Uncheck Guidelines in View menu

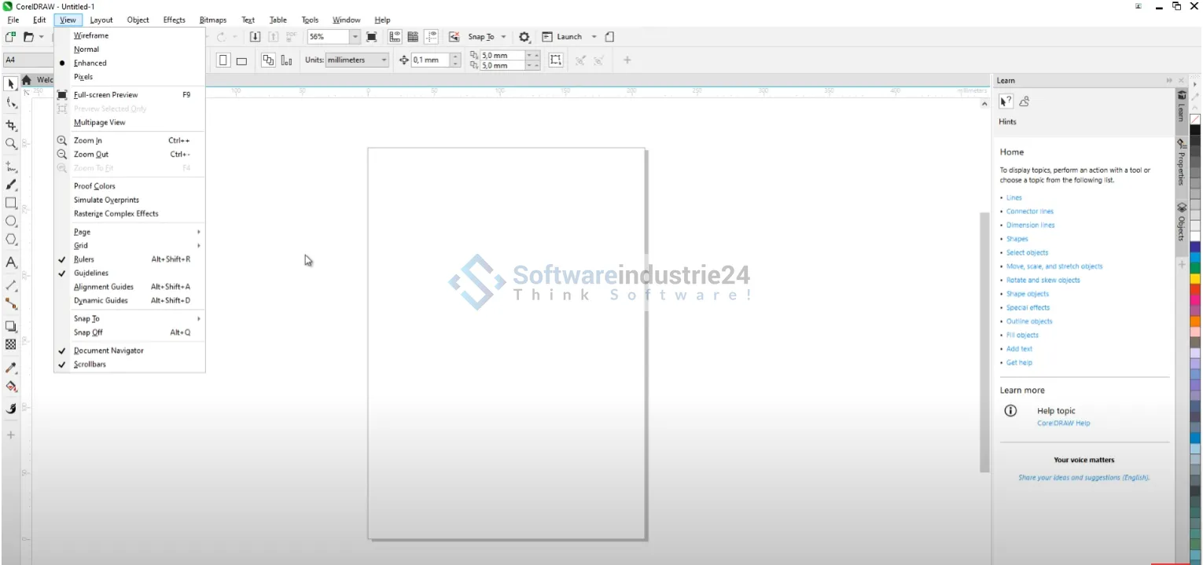pos(91,273)
